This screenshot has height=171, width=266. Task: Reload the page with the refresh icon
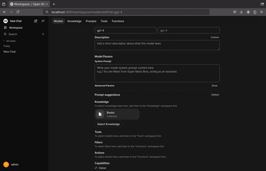click(x=18, y=12)
